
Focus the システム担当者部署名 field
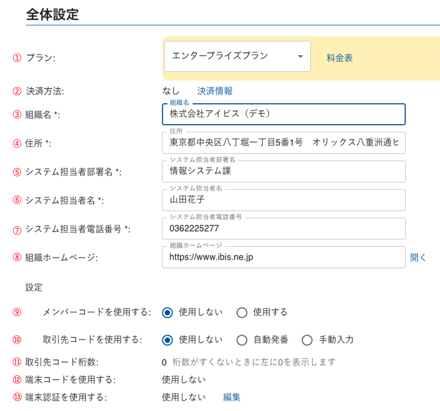283,171
